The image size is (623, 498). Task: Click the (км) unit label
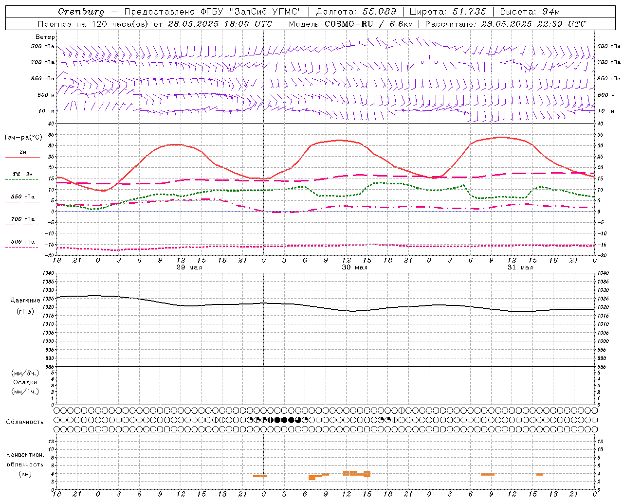coord(25,474)
